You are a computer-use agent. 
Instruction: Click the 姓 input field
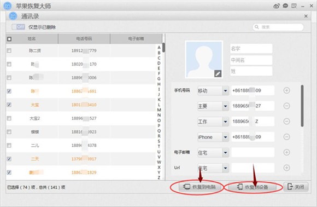coord(251,71)
